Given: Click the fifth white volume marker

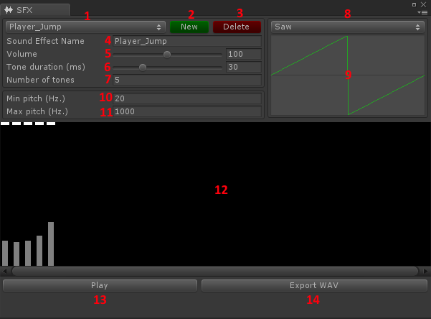Looking at the screenshot, I should 51,124.
